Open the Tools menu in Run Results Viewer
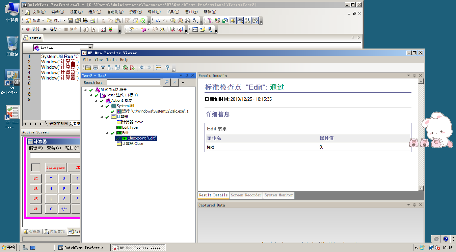The width and height of the screenshot is (456, 252). [x=111, y=60]
